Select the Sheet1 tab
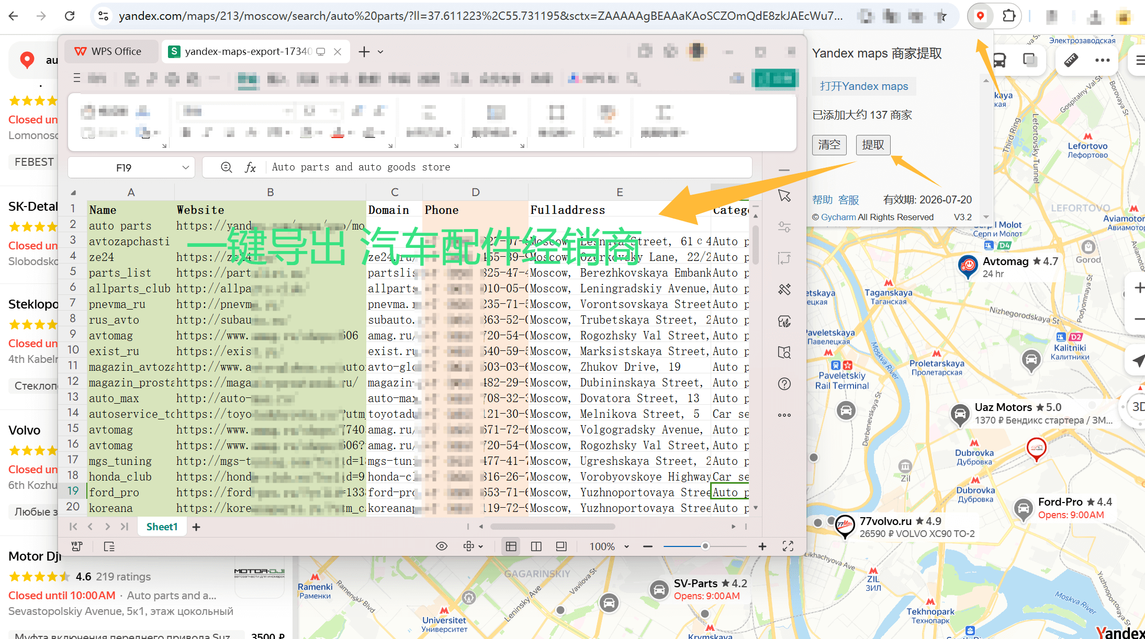This screenshot has height=639, width=1145. pyautogui.click(x=162, y=527)
